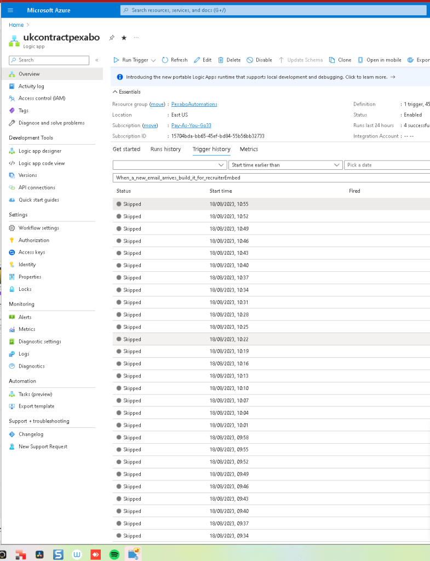Open Diagnose and solve problems
This screenshot has height=561, width=430.
52,123
